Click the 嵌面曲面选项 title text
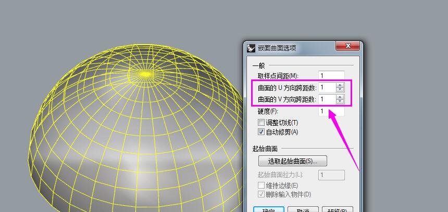448x212 pixels. 276,48
